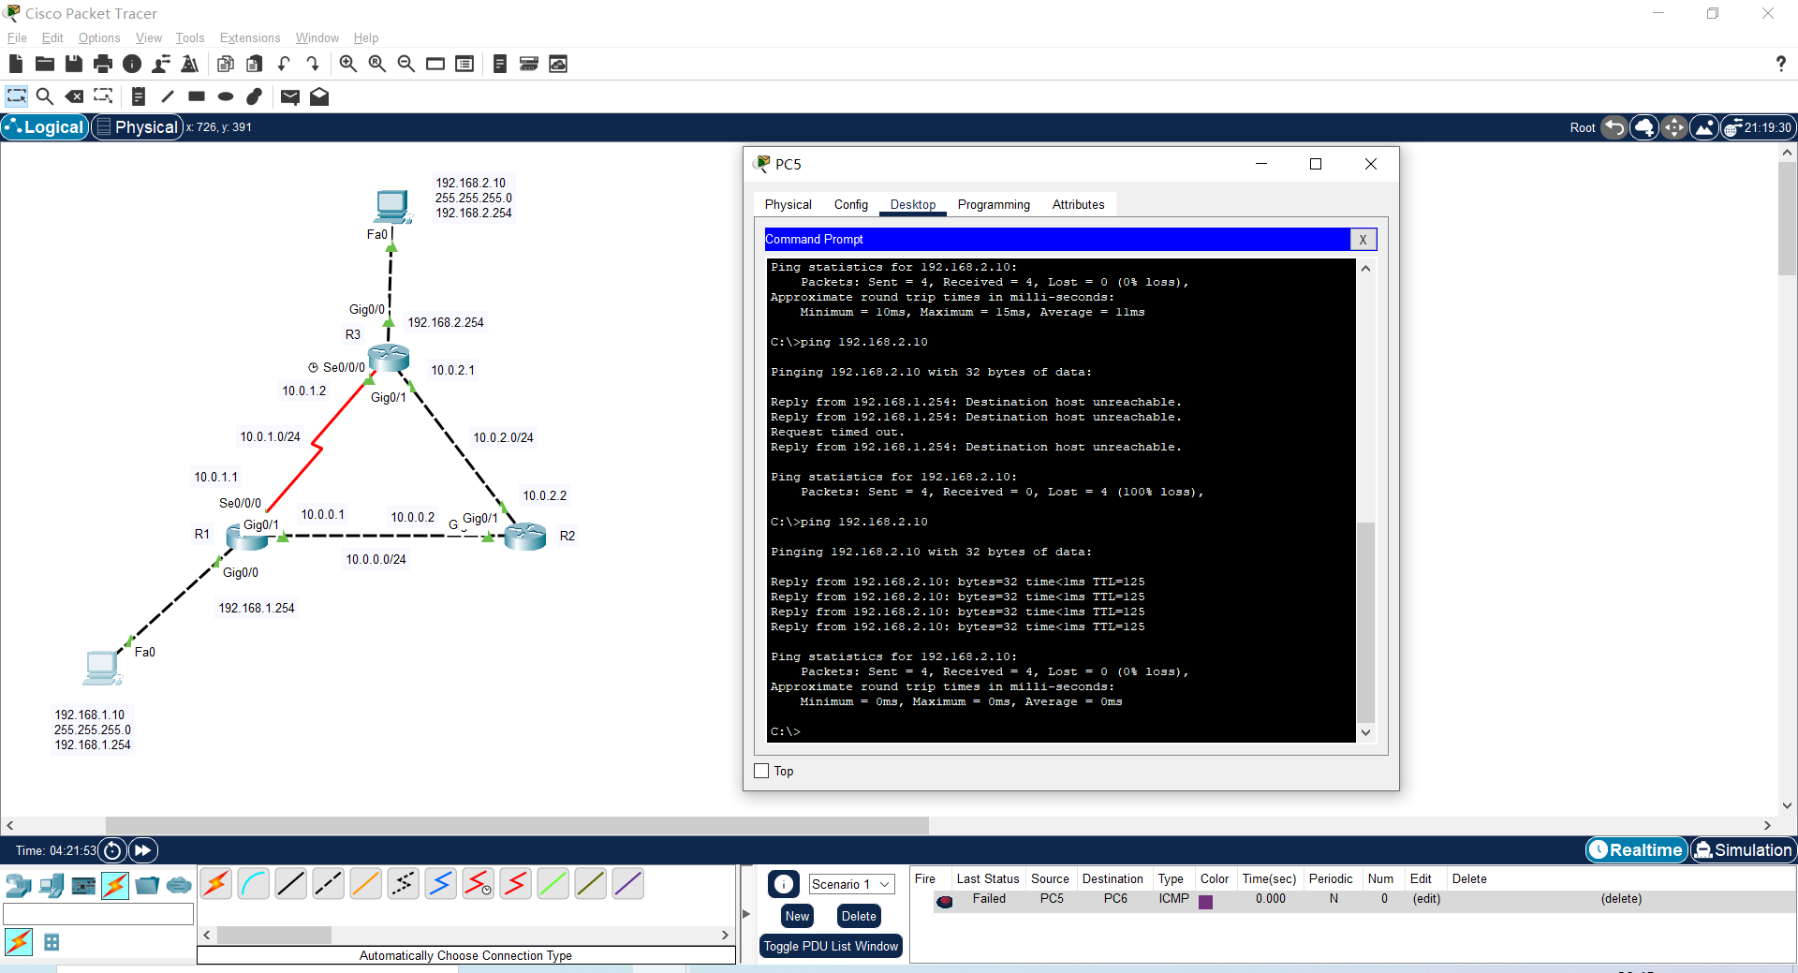The image size is (1798, 973).
Task: Click the Delete scenario button
Action: [859, 916]
